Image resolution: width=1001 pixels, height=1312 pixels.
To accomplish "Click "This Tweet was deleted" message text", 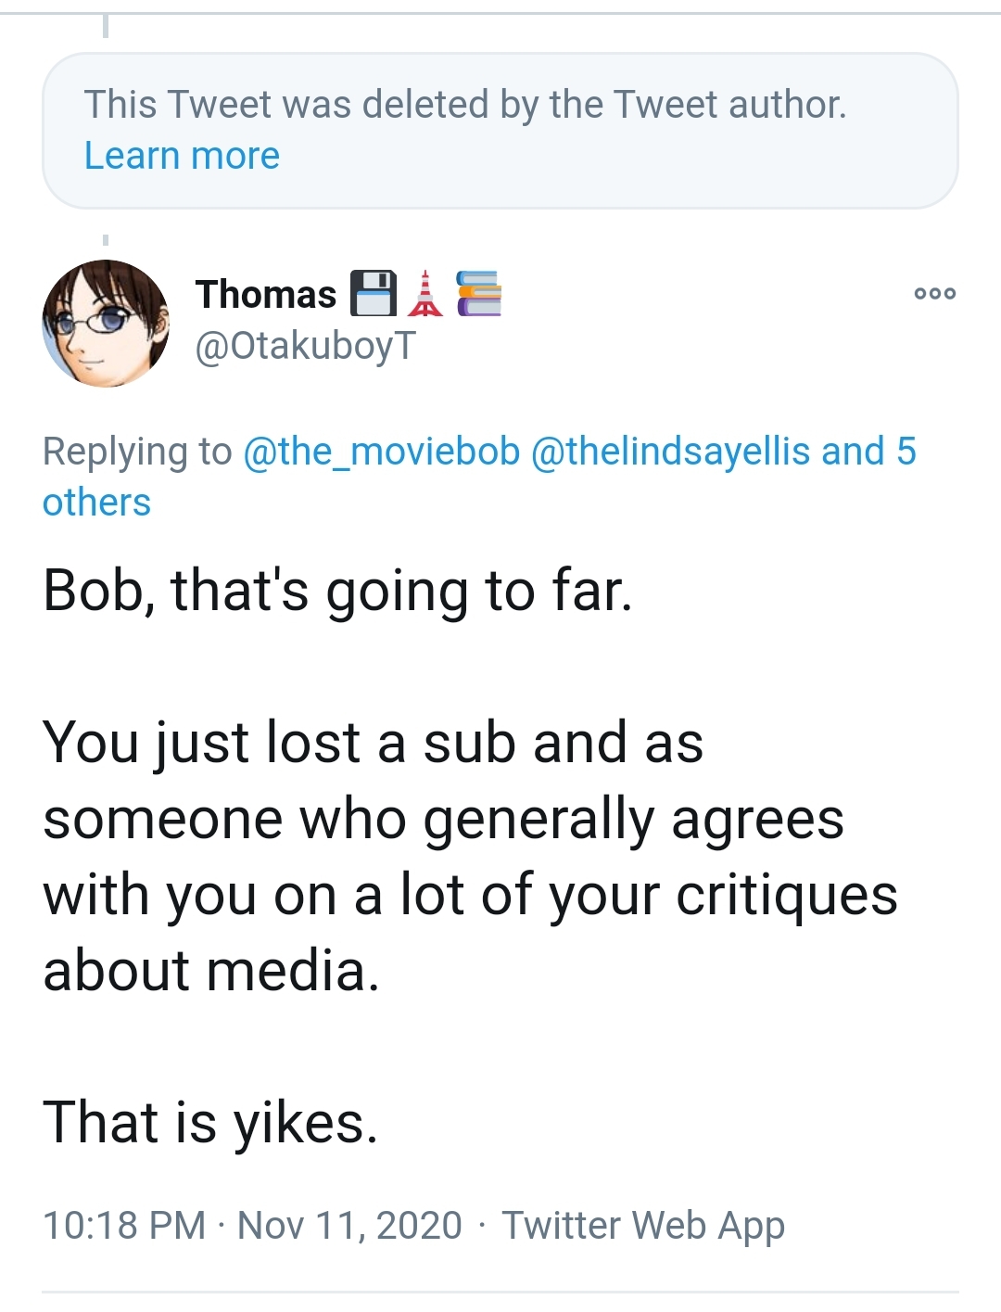I will (x=464, y=105).
